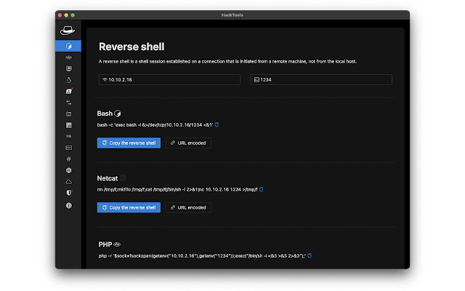Click URL encoded button under Netcat
This screenshot has height=291, width=465.
(x=188, y=207)
